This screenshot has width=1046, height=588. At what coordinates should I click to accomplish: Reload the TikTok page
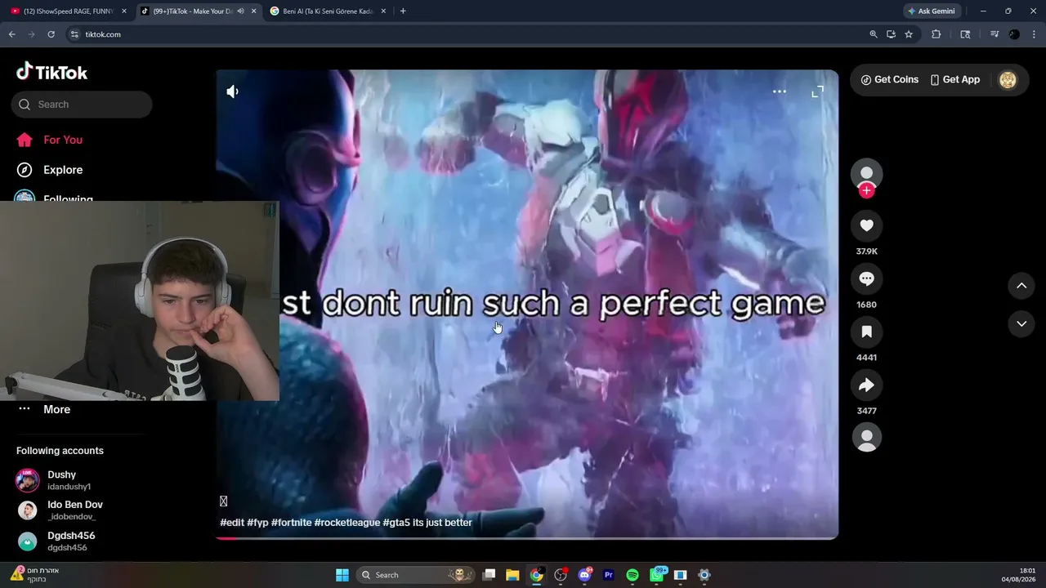pyautogui.click(x=51, y=34)
